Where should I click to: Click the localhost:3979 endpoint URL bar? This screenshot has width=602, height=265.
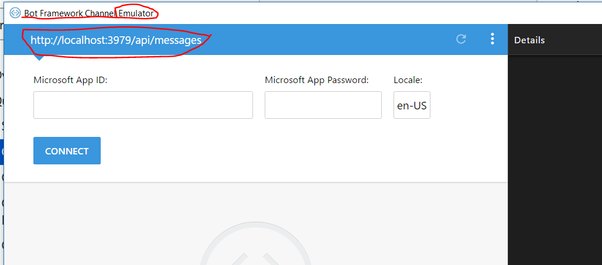tap(116, 40)
